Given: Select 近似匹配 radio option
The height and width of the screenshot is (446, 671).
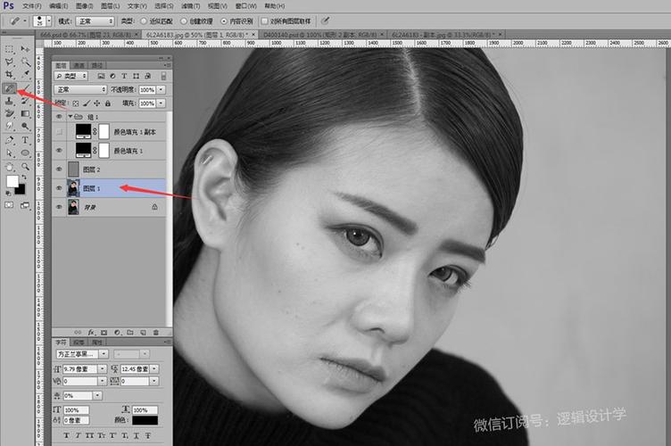Looking at the screenshot, I should tap(144, 21).
